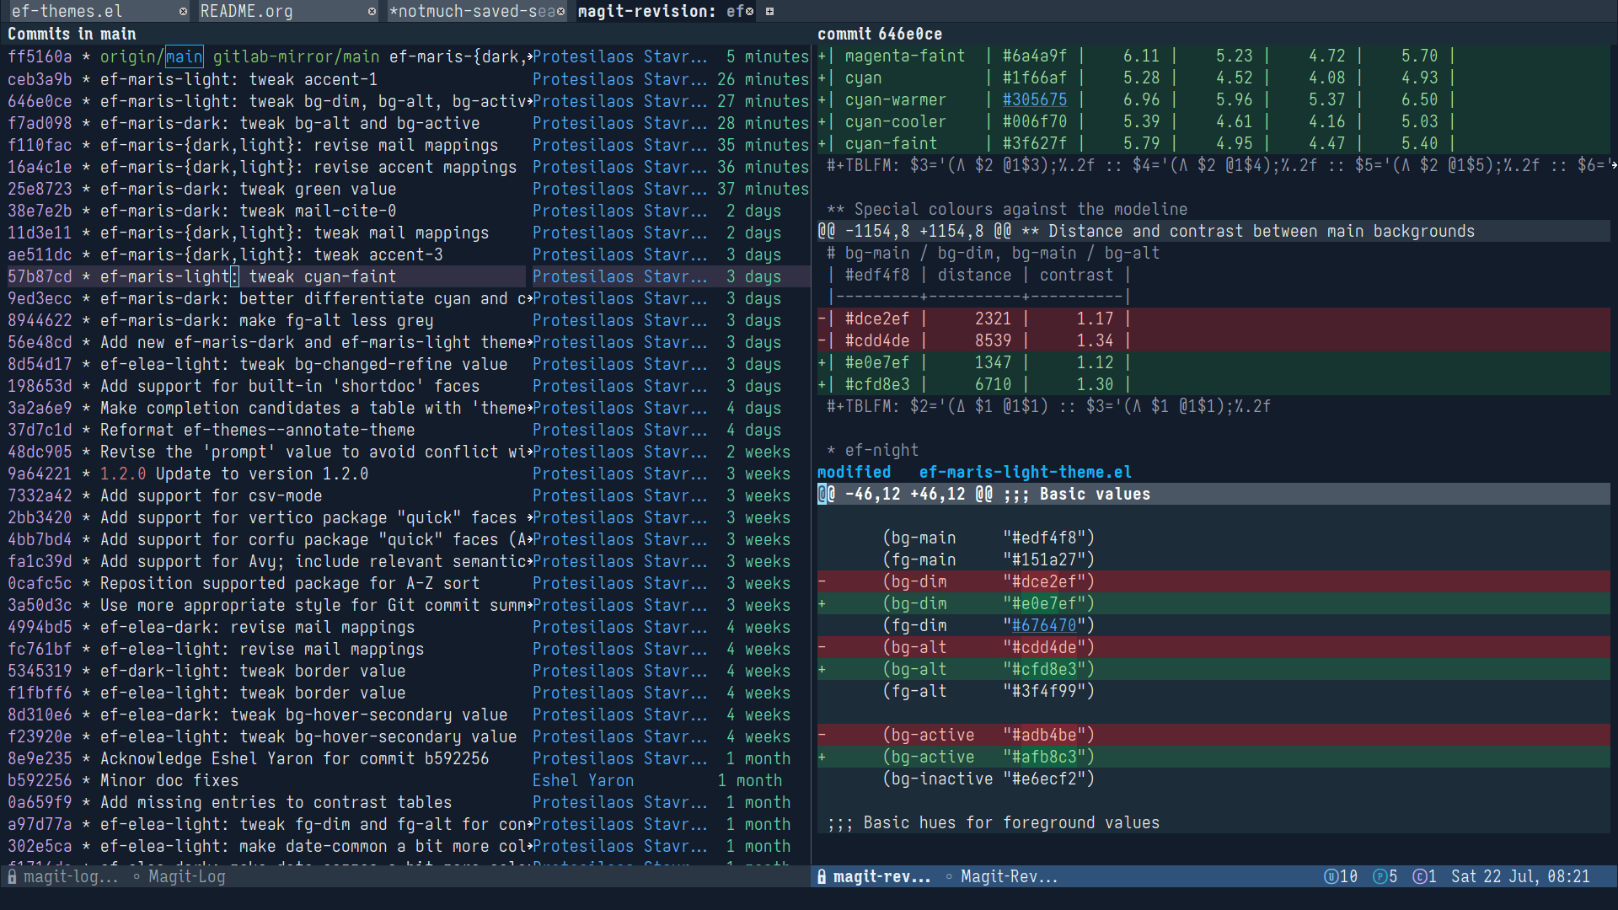Select commit 0a659f9 contrast tables
The height and width of the screenshot is (910, 1618).
(x=408, y=802)
